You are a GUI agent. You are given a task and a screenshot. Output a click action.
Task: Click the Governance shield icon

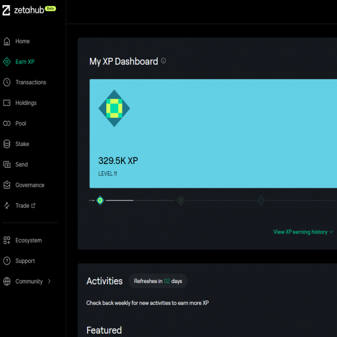click(7, 185)
